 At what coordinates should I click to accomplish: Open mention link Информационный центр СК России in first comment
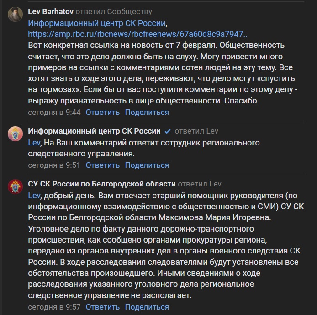97,23
